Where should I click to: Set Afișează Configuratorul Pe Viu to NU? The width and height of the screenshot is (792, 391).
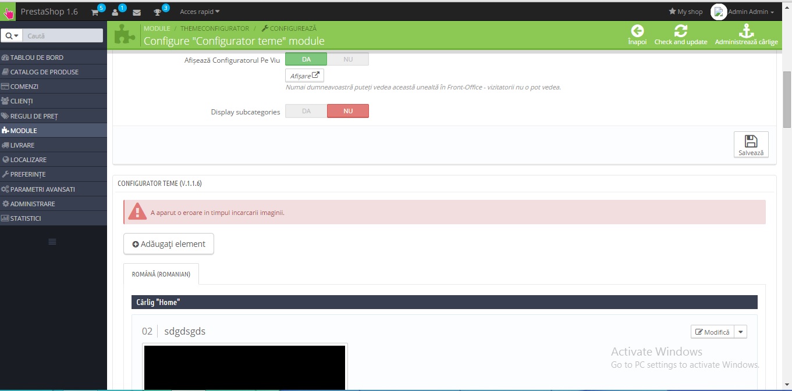tap(348, 59)
